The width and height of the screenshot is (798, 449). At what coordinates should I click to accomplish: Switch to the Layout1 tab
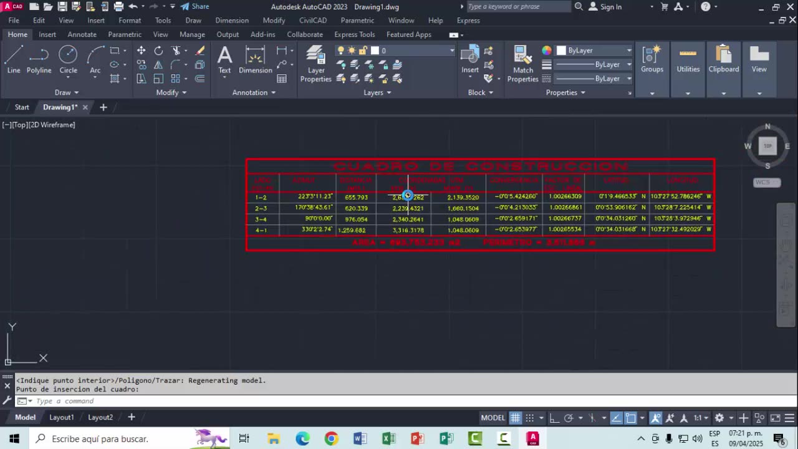62,417
